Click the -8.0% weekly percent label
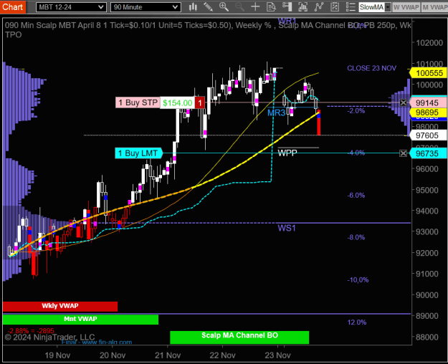Screen dimensions: 448x364 [x=356, y=237]
